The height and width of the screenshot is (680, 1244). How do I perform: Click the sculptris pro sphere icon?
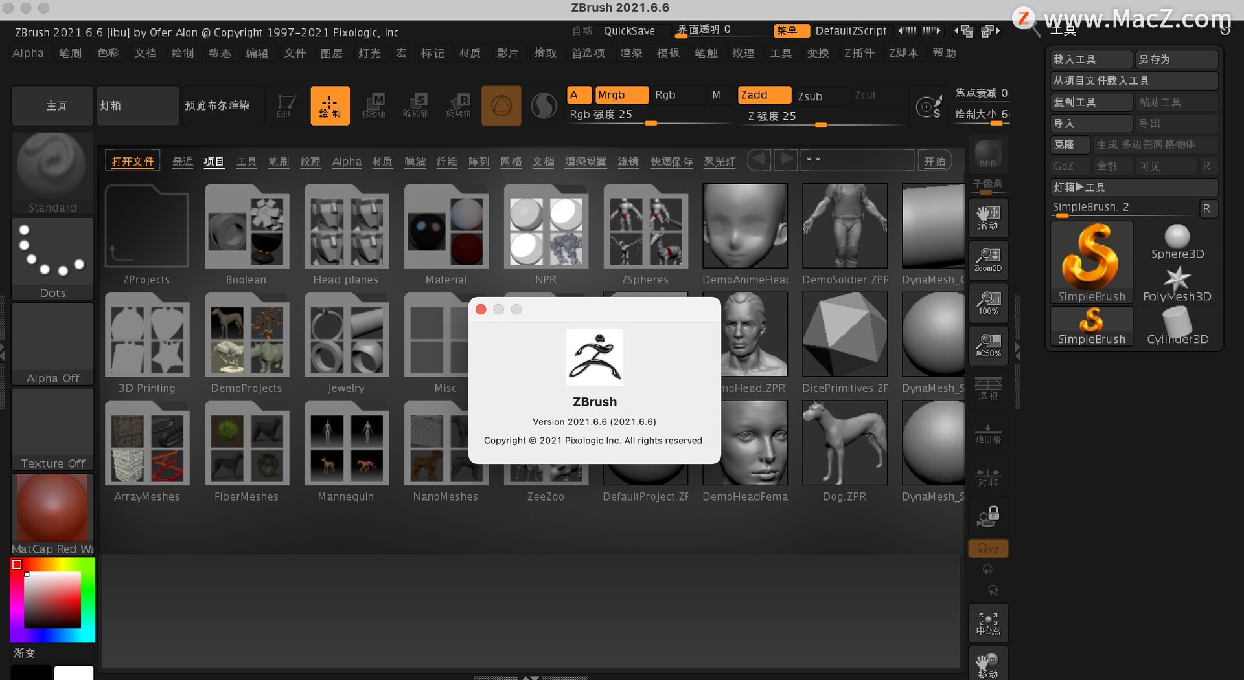[544, 105]
